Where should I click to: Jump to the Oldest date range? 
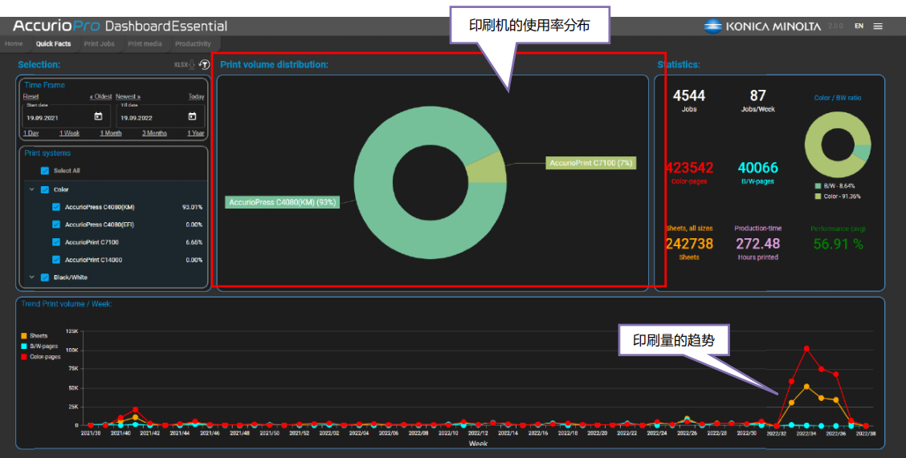tap(100, 96)
